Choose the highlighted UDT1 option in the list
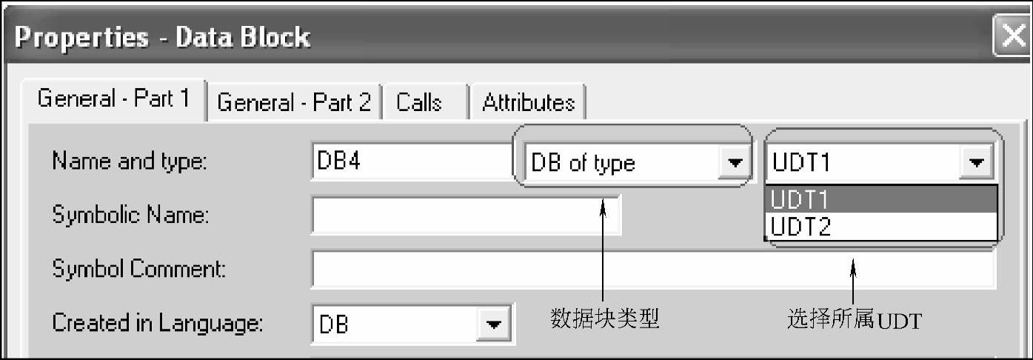This screenshot has height=360, width=1033. click(x=881, y=200)
